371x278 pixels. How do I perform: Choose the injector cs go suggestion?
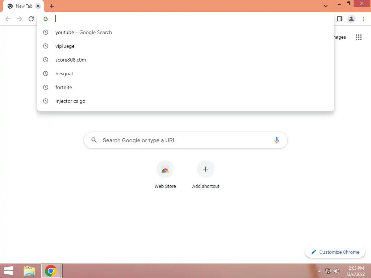click(185, 101)
